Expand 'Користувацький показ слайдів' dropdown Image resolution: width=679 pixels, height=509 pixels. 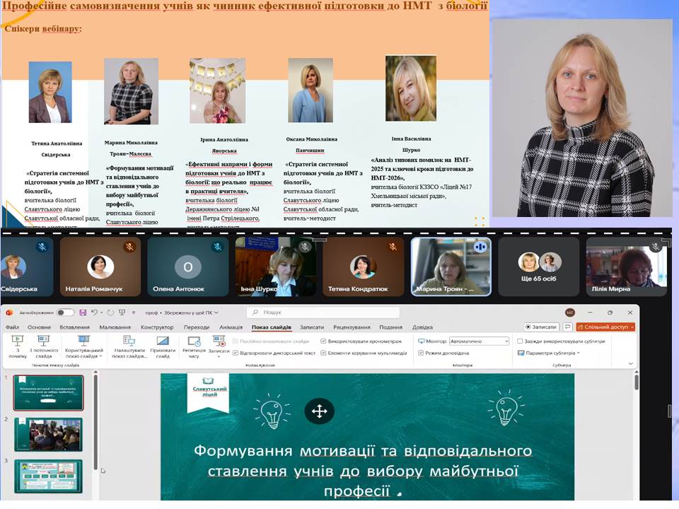(x=83, y=347)
